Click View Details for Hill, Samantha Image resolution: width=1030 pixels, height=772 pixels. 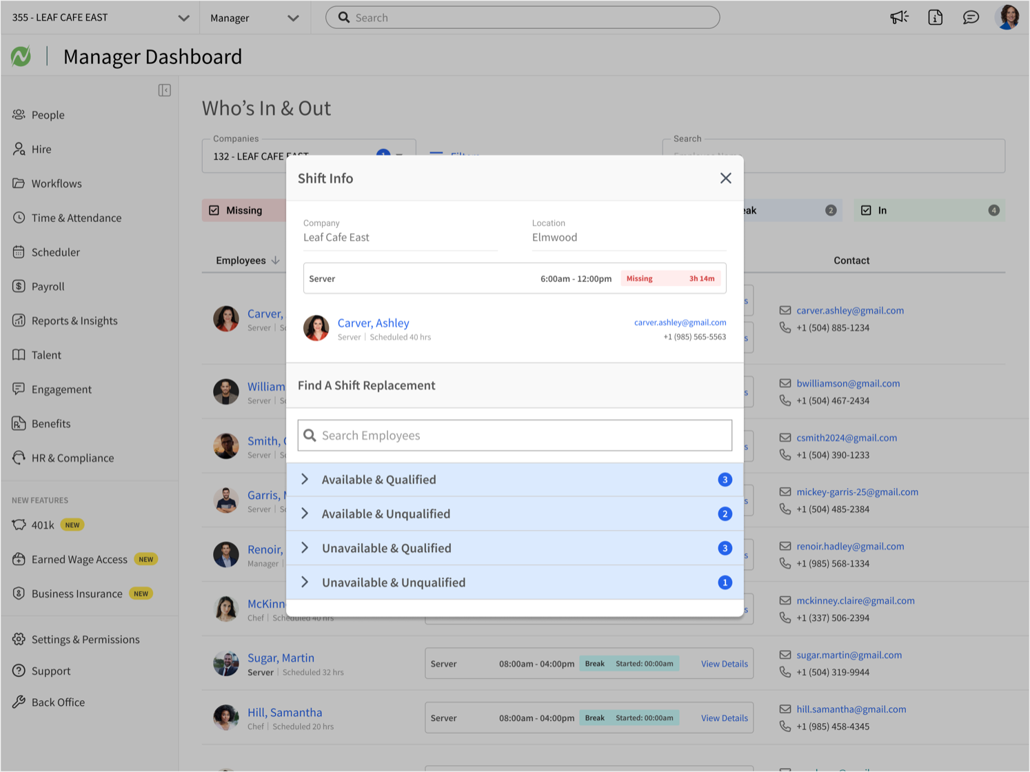[x=724, y=718]
